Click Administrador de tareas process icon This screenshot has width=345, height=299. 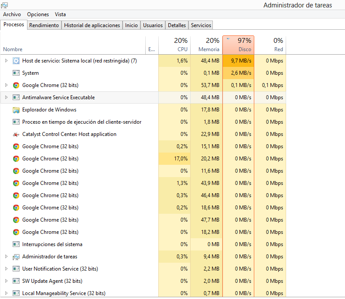click(16, 257)
